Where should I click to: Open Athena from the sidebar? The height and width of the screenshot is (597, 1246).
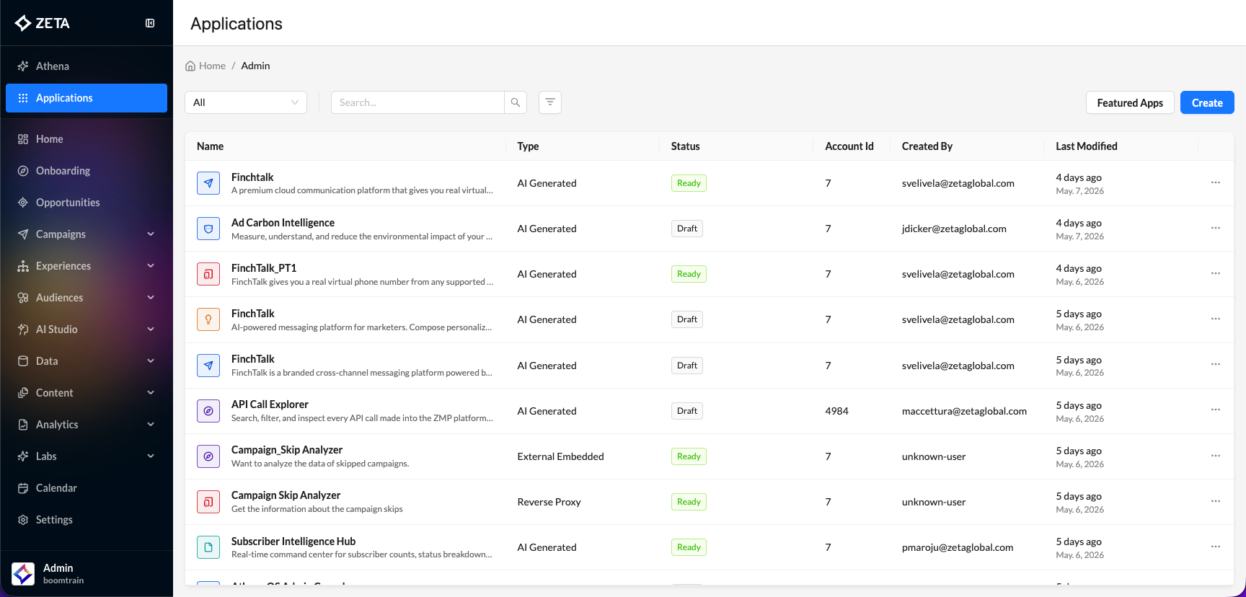pos(87,66)
